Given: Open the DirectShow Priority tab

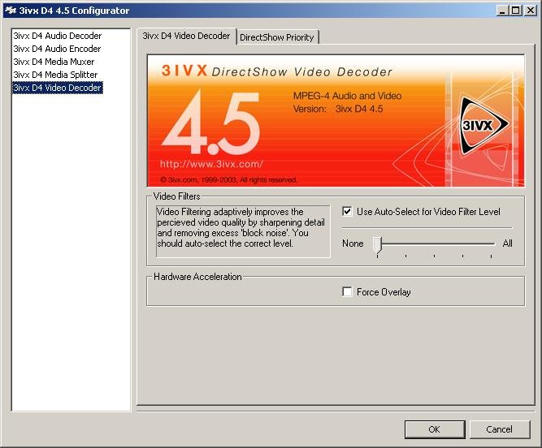Looking at the screenshot, I should [x=277, y=37].
